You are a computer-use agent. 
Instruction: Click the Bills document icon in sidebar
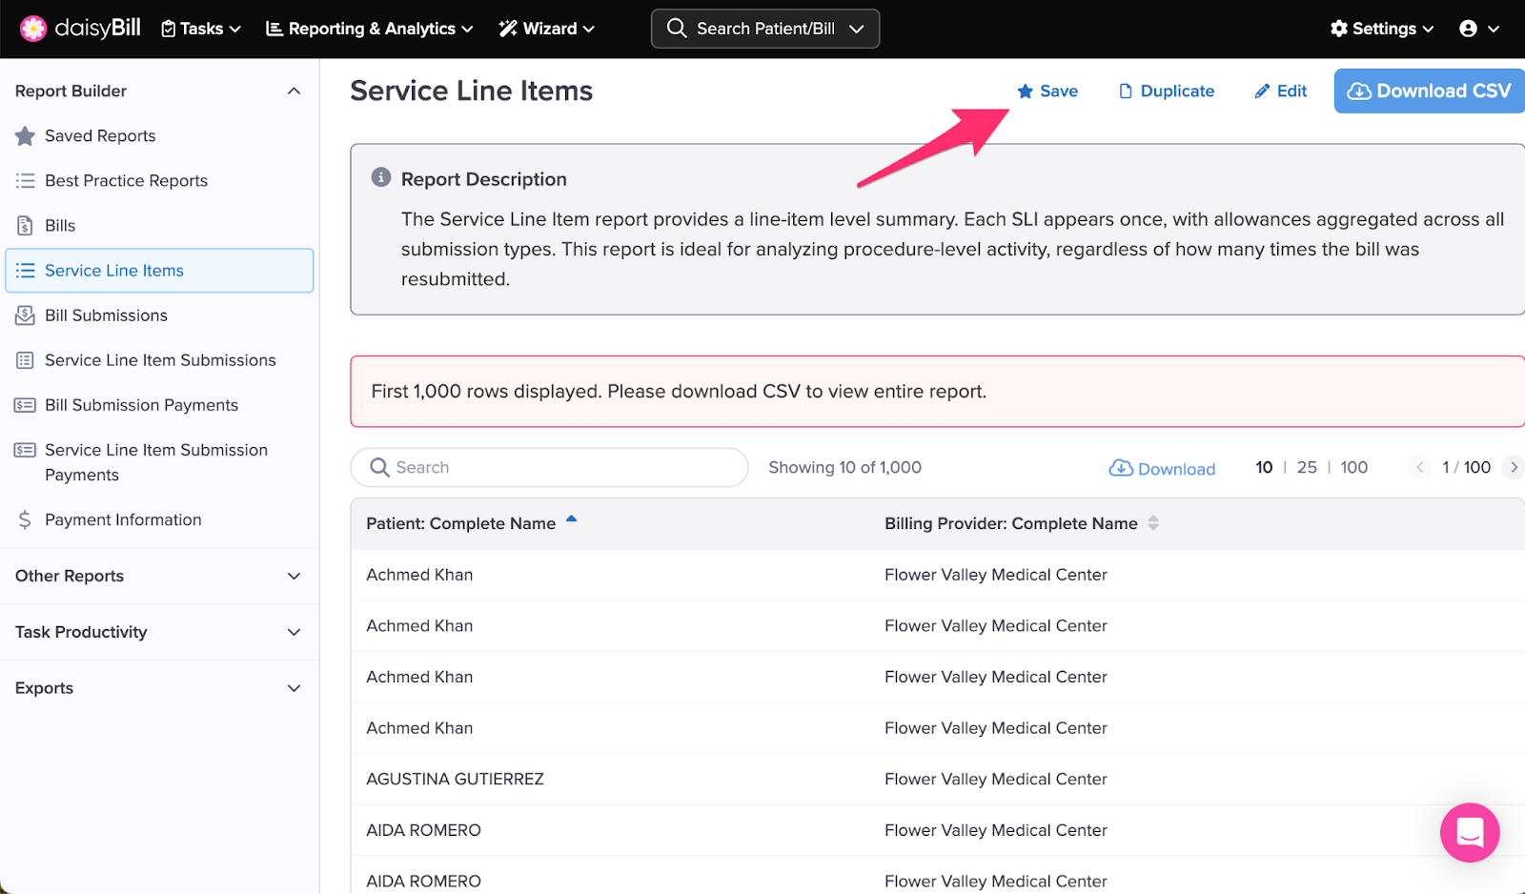click(26, 226)
